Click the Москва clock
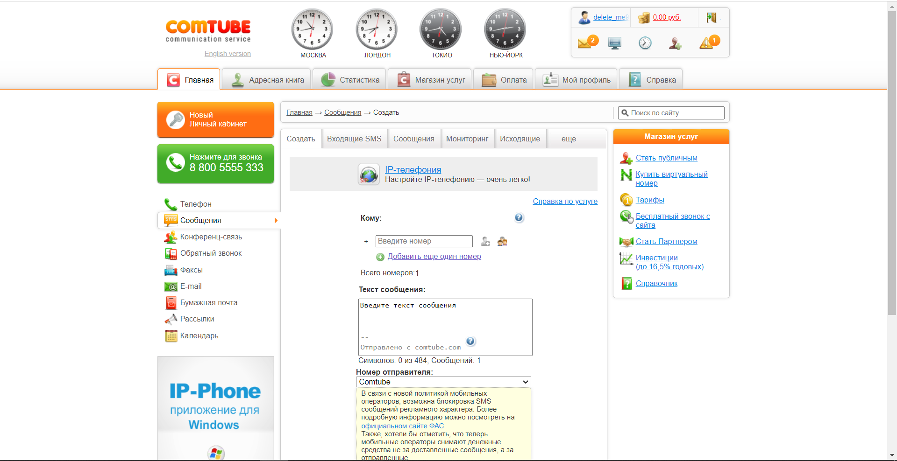 312,29
